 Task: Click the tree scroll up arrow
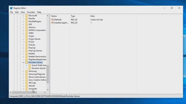(48, 16)
